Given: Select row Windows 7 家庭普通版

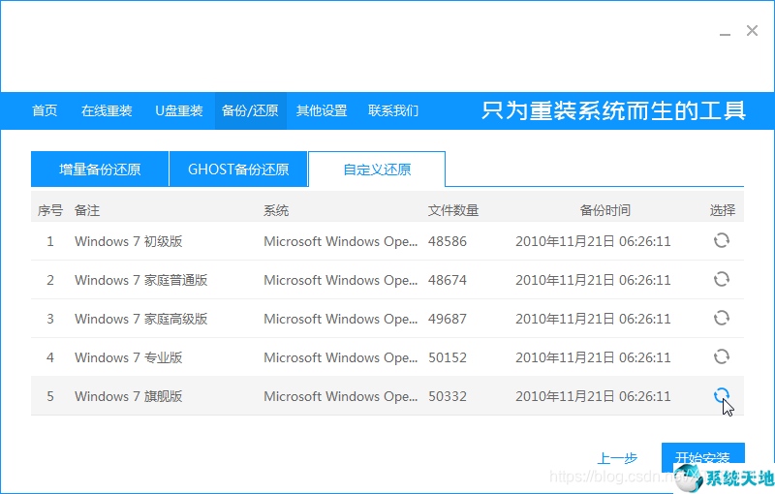Looking at the screenshot, I should click(x=387, y=280).
